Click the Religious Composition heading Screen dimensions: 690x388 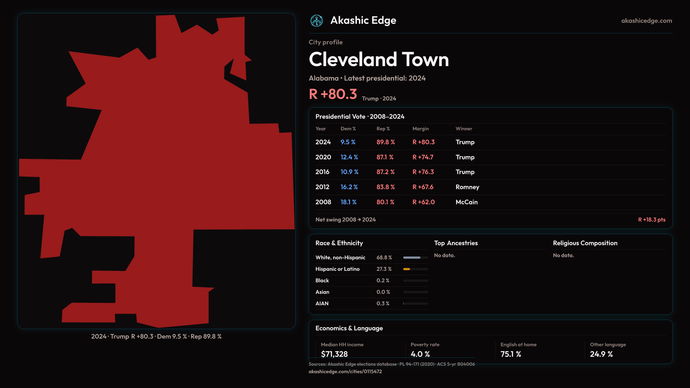click(x=585, y=243)
